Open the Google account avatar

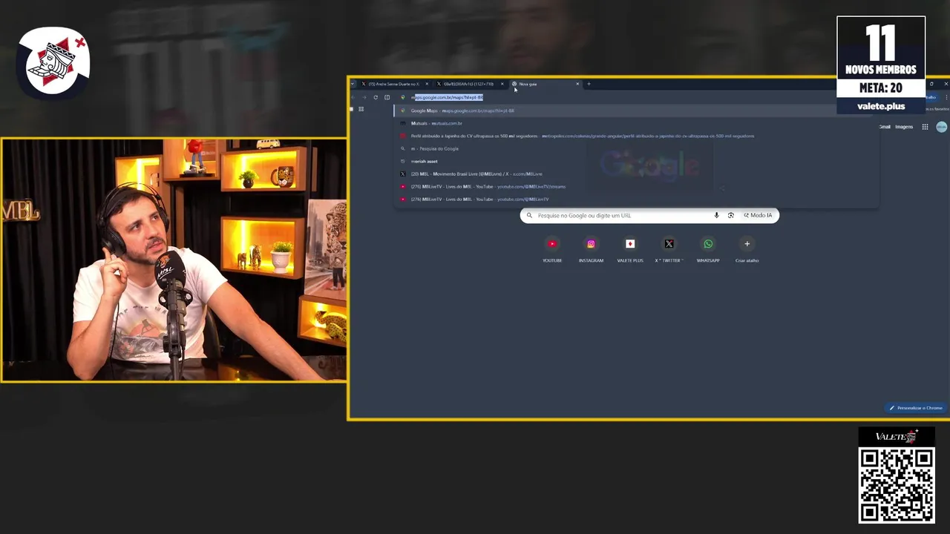[941, 127]
